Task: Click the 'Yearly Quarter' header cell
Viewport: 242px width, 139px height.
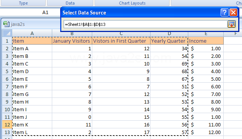Action: [169, 41]
